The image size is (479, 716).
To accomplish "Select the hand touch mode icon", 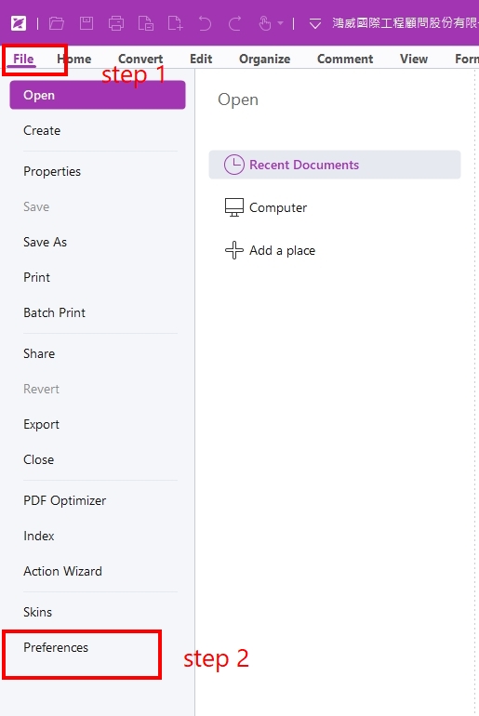I will [264, 23].
